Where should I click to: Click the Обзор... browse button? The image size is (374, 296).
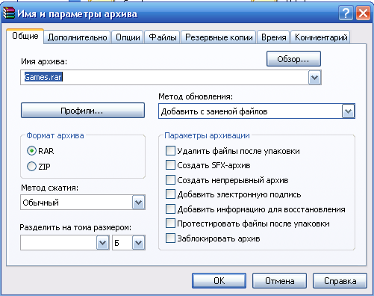tap(293, 59)
